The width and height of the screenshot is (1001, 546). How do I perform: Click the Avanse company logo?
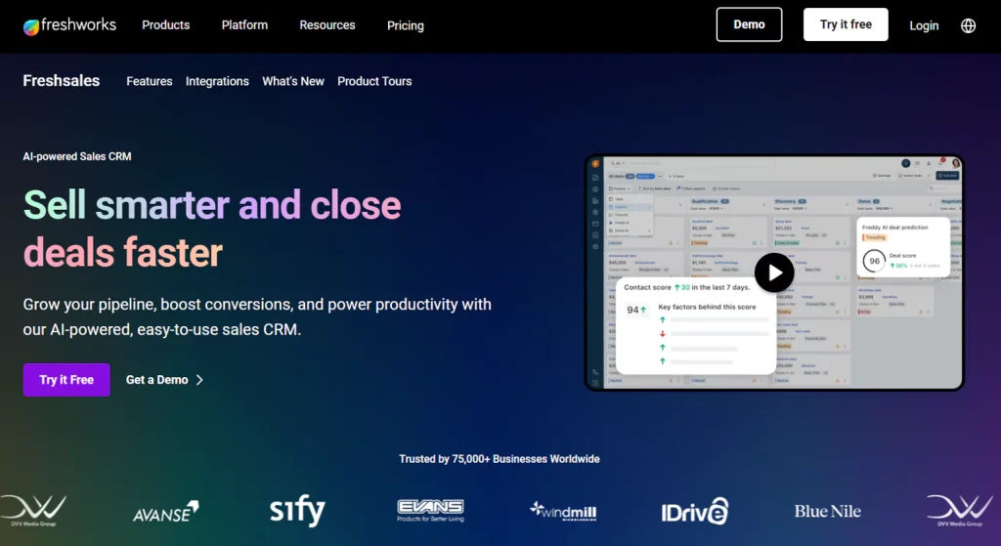pos(166,510)
